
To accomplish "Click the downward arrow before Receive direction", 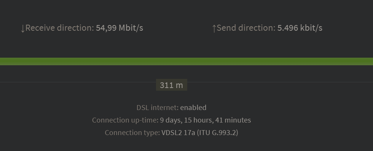I will pos(23,28).
